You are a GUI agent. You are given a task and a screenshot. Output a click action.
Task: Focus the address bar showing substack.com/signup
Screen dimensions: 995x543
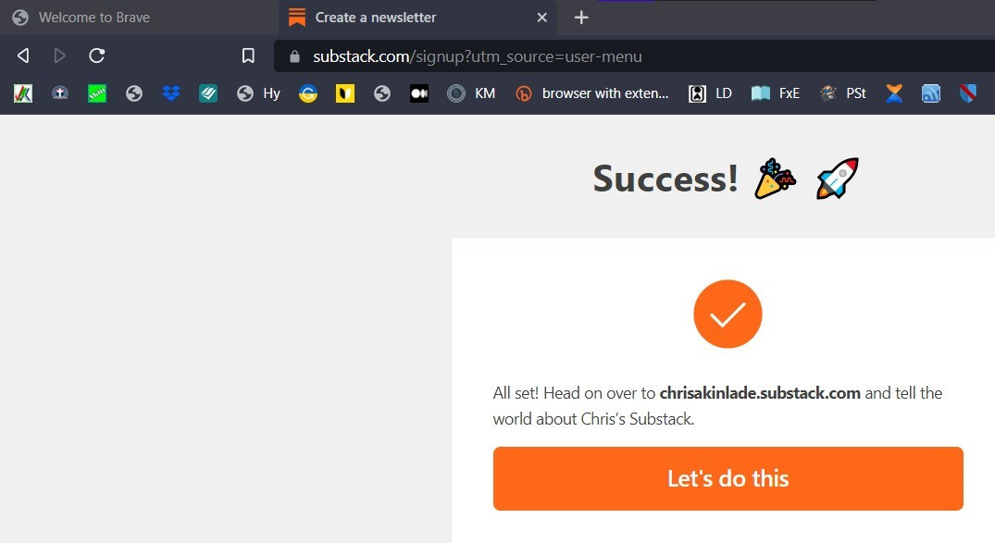pyautogui.click(x=635, y=56)
